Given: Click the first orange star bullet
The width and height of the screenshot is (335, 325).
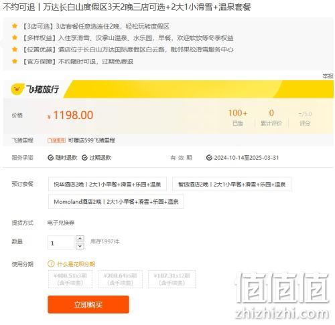Looking at the screenshot, I should [15, 26].
